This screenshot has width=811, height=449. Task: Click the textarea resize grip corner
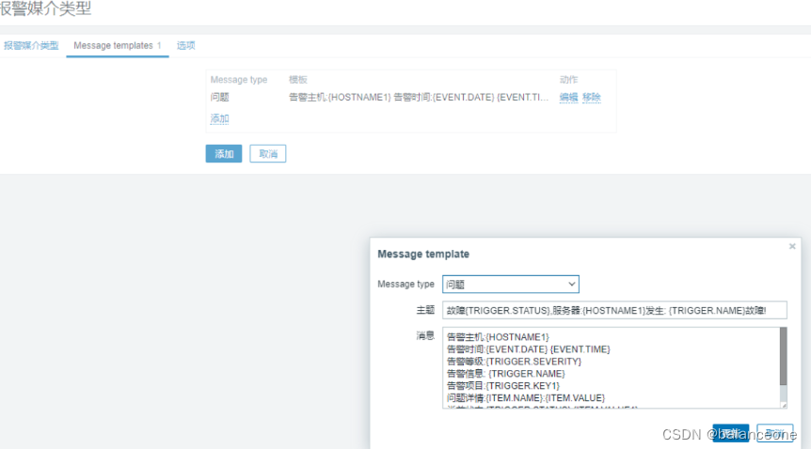(x=784, y=405)
